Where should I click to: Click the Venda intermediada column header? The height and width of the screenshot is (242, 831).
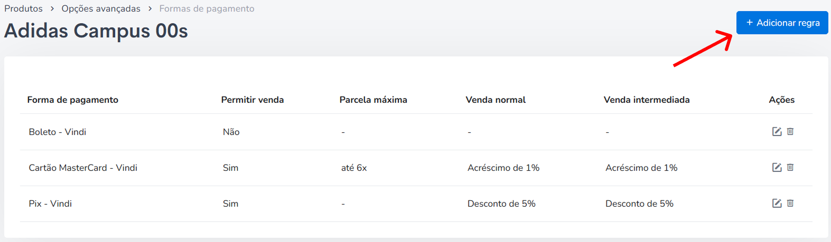[x=647, y=100]
